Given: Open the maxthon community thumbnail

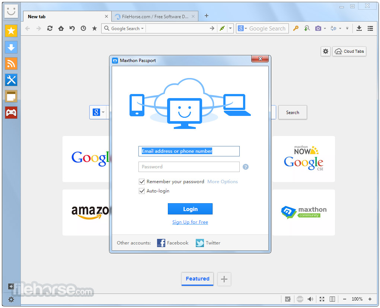Looking at the screenshot, I should pos(304,213).
